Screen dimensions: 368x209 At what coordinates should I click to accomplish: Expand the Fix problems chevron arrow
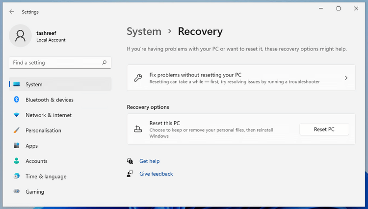tap(346, 78)
